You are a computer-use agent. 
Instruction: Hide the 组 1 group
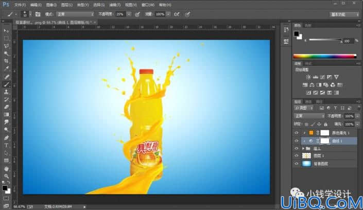point(297,148)
